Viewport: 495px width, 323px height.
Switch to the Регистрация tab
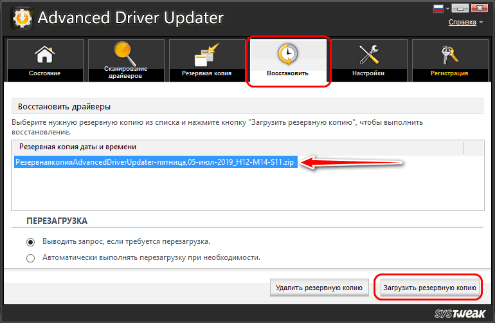450,60
